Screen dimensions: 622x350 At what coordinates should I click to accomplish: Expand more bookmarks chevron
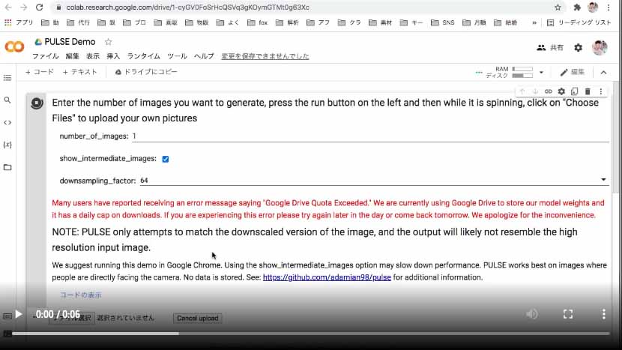tap(534, 22)
